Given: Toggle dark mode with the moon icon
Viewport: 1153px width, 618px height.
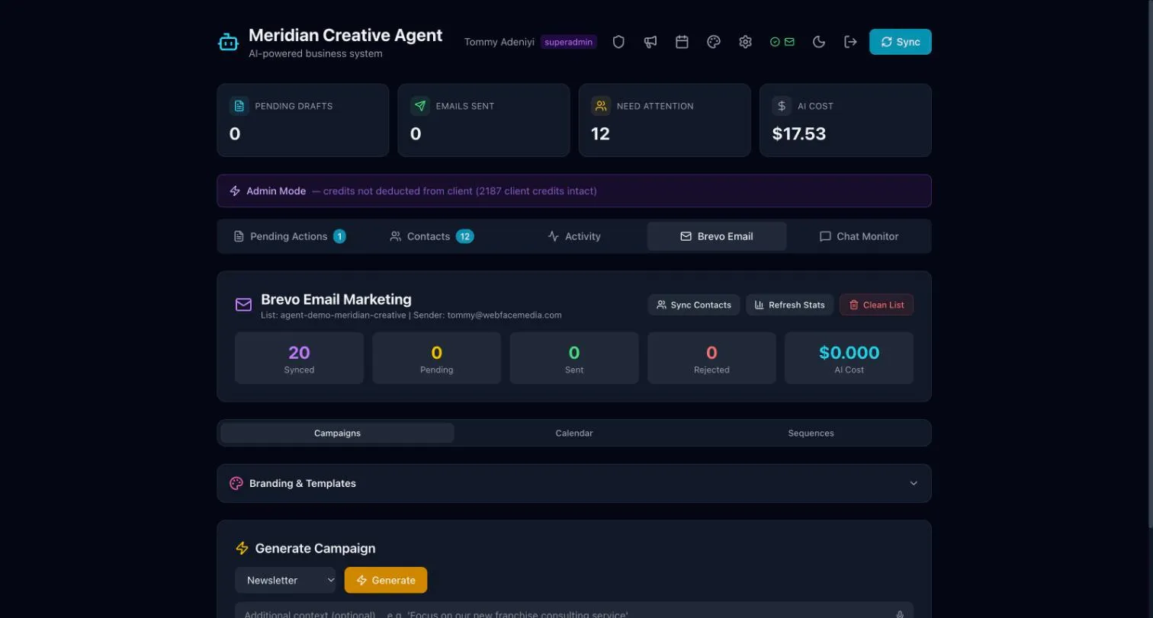Looking at the screenshot, I should (x=819, y=42).
